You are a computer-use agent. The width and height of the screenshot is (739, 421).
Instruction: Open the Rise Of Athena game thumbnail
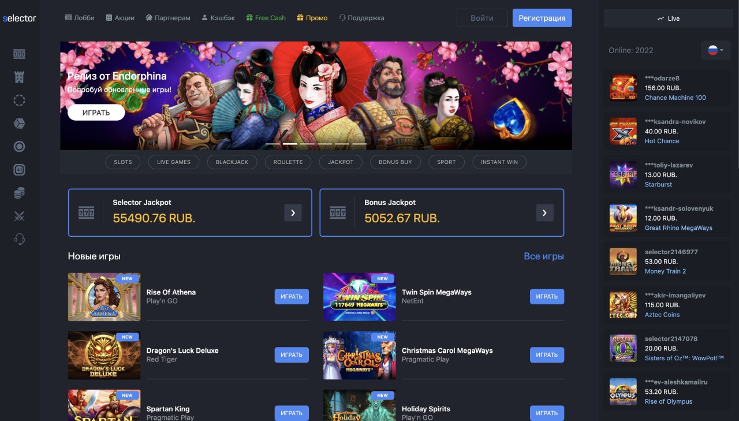tap(104, 297)
